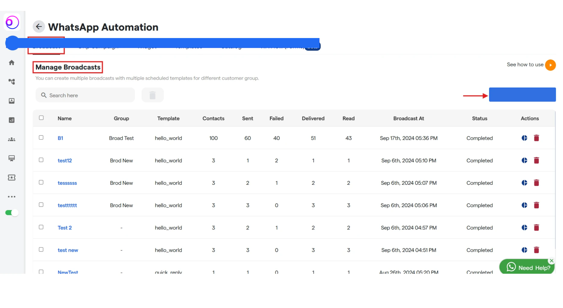Dismiss the Need Help widget
This screenshot has height=308, width=563.
[x=552, y=261]
